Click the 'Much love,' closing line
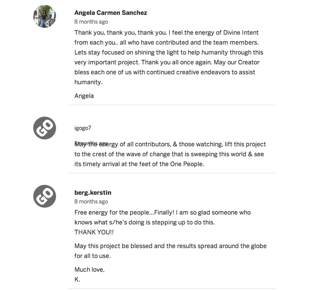This screenshot has height=290, width=322. [x=89, y=269]
